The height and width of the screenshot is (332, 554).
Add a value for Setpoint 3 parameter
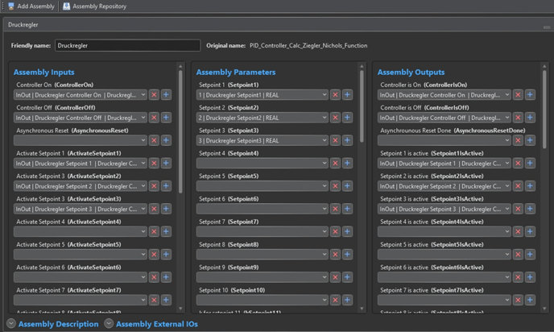pos(347,140)
